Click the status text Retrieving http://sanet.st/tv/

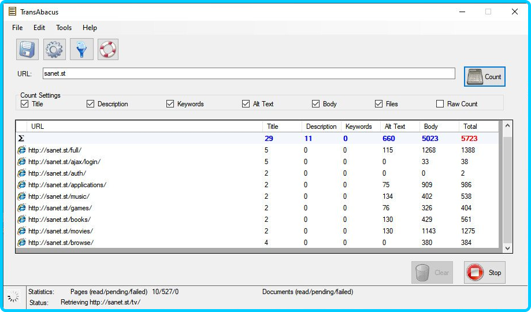pyautogui.click(x=100, y=302)
